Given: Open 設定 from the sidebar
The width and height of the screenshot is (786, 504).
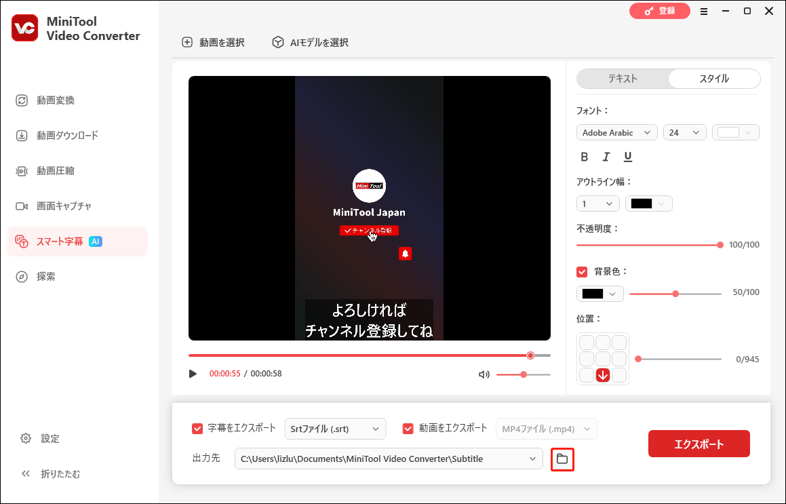Looking at the screenshot, I should coord(40,439).
